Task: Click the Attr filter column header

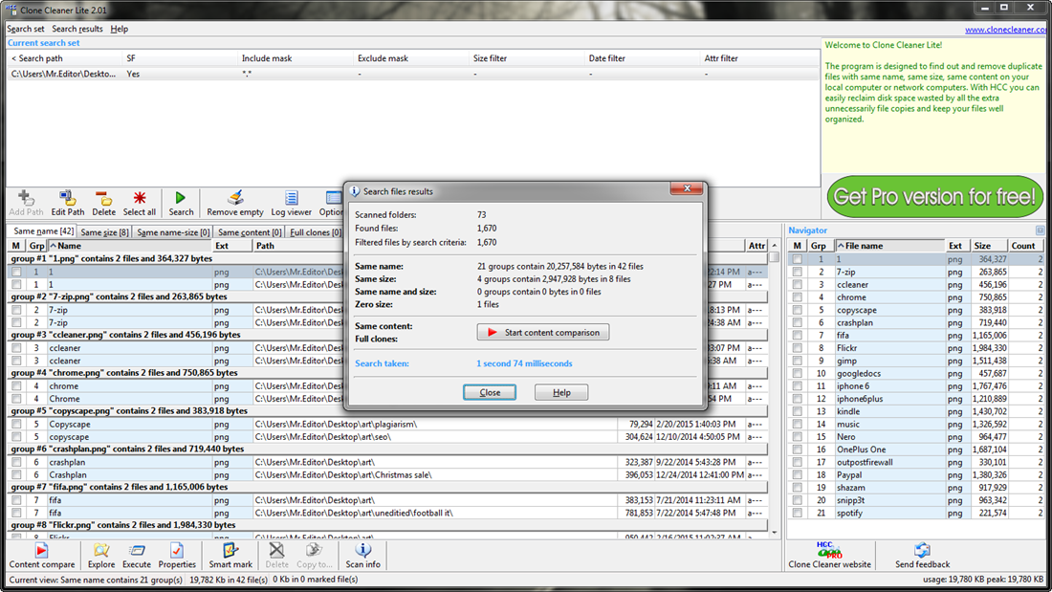Action: tap(758, 58)
